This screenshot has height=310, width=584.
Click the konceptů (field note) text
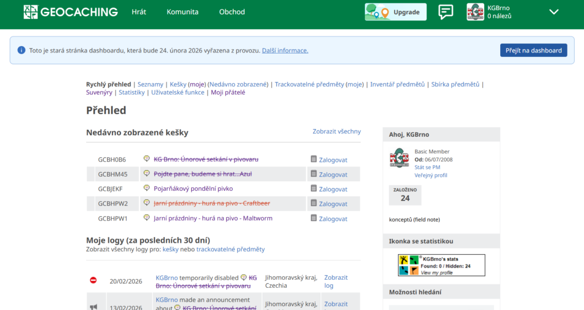coord(415,219)
